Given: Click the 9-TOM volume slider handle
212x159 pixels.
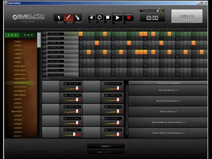Looking at the screenshot, I should (74, 134).
